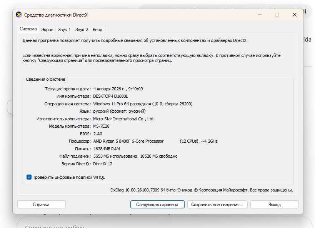Viewport: 315px width, 228px height.
Task: Open the Экран tab
Action: coord(47,30)
